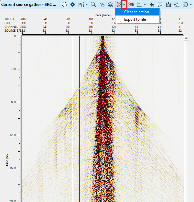Click the Current source gather panel title
Screen dimensions: 194x202
[29, 5]
